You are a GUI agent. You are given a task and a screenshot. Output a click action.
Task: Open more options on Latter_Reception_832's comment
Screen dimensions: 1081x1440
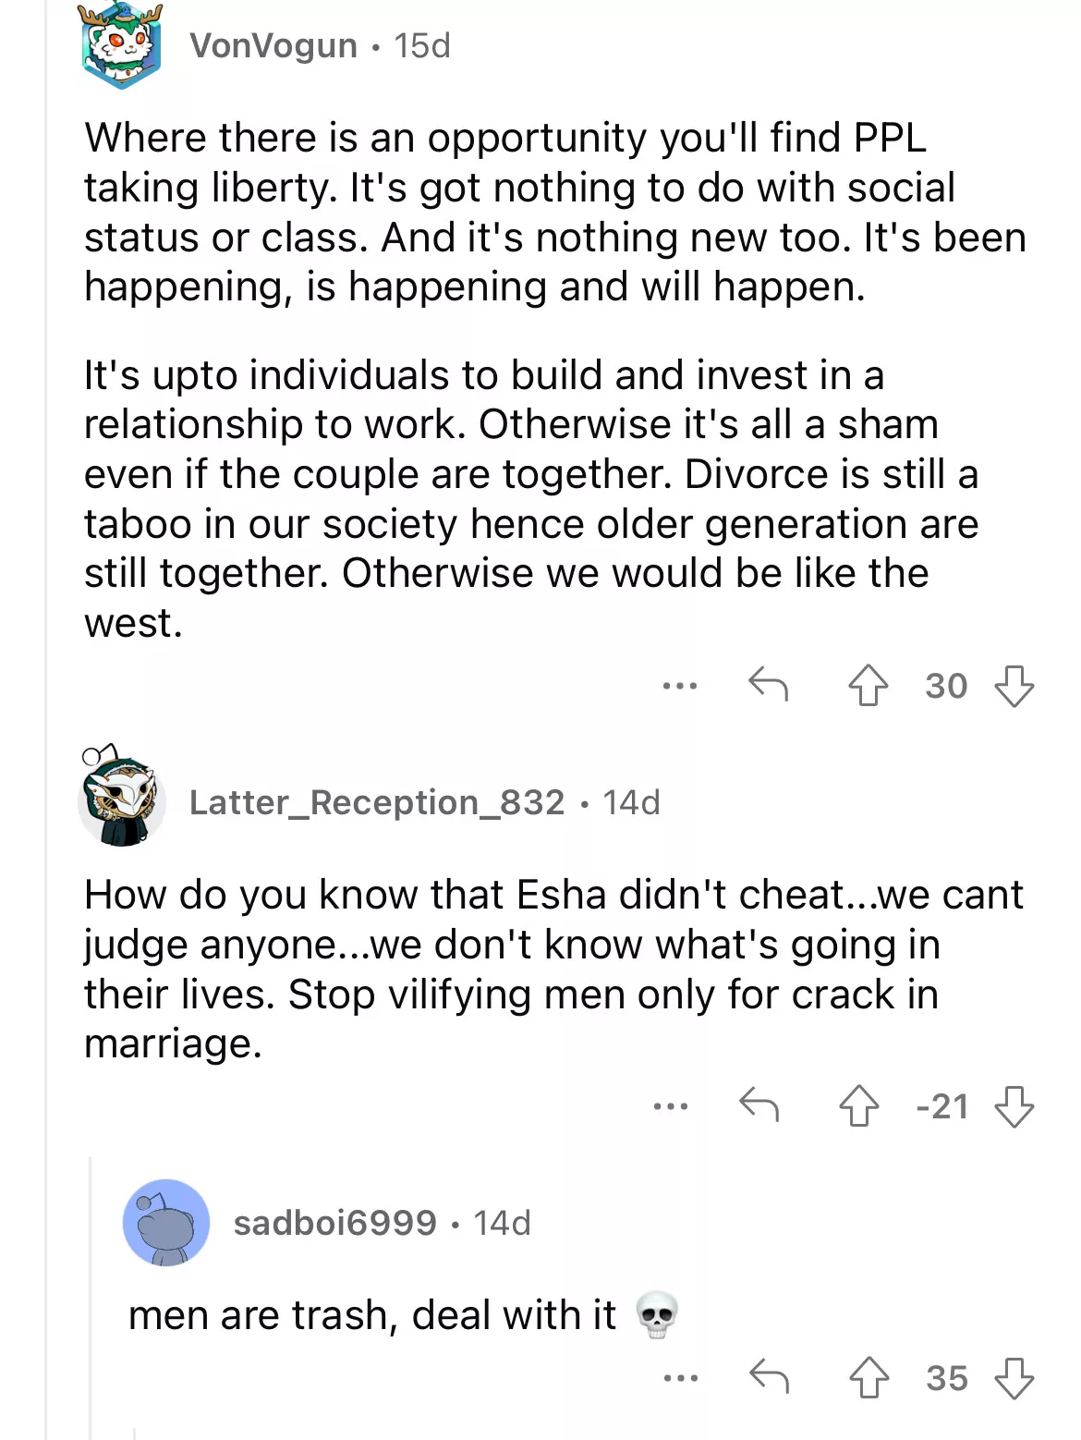(x=671, y=1106)
